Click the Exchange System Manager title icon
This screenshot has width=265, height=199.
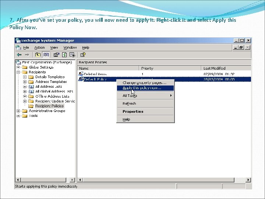pyautogui.click(x=18, y=41)
